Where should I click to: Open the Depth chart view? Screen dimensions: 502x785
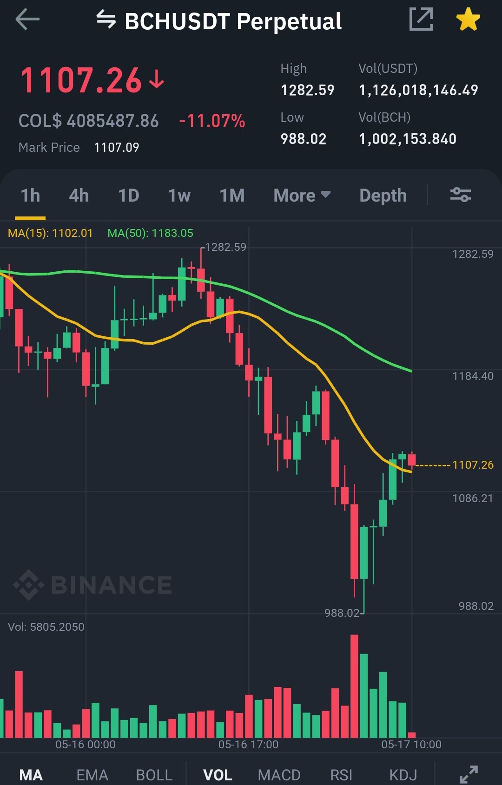383,196
